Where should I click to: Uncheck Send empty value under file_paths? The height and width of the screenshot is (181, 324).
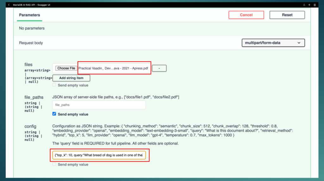click(54, 114)
